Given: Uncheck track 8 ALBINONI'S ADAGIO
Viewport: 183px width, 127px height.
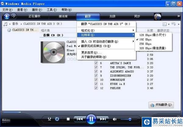Looking at the screenshot, I should [x=96, y=71].
